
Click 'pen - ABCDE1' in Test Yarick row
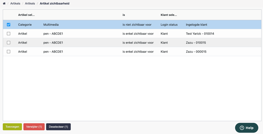[53, 34]
